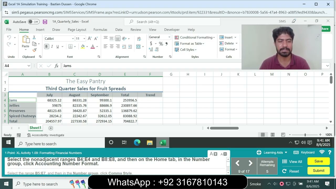Click Increase Font Size icon
Screen dimensions: 336x189
pyautogui.click(x=90, y=38)
